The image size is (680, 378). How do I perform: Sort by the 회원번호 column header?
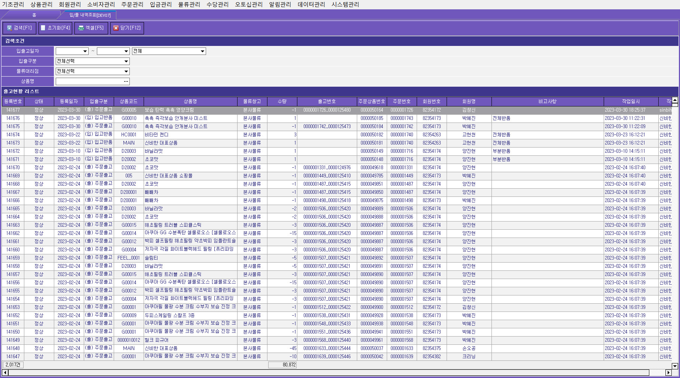point(432,102)
